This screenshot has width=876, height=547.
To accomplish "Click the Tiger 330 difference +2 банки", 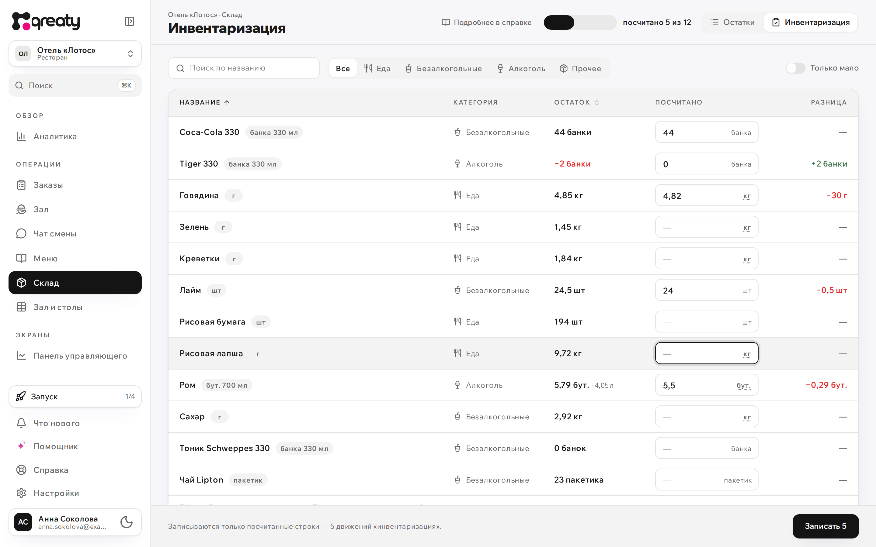I will [x=829, y=164].
